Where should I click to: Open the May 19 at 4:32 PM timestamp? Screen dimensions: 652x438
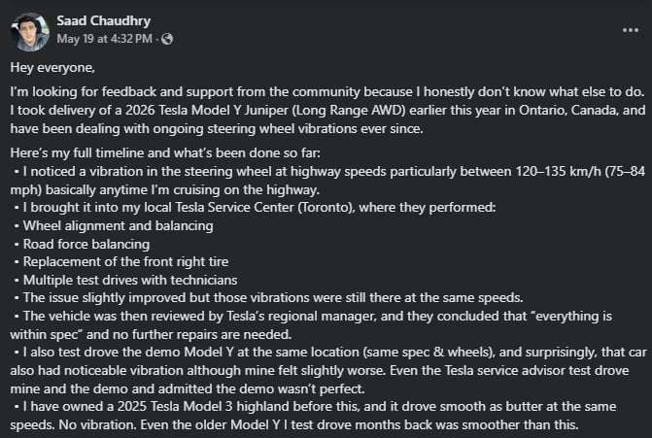tap(105, 40)
